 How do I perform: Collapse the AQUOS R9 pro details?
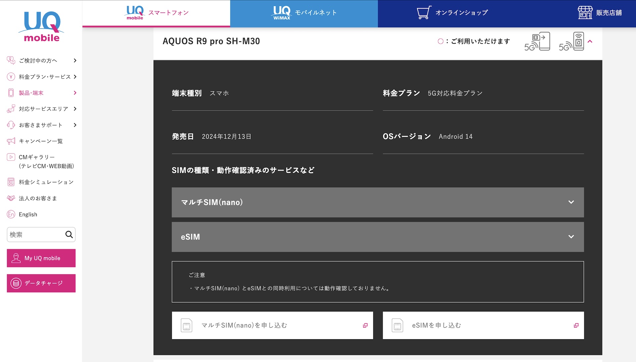pos(590,41)
